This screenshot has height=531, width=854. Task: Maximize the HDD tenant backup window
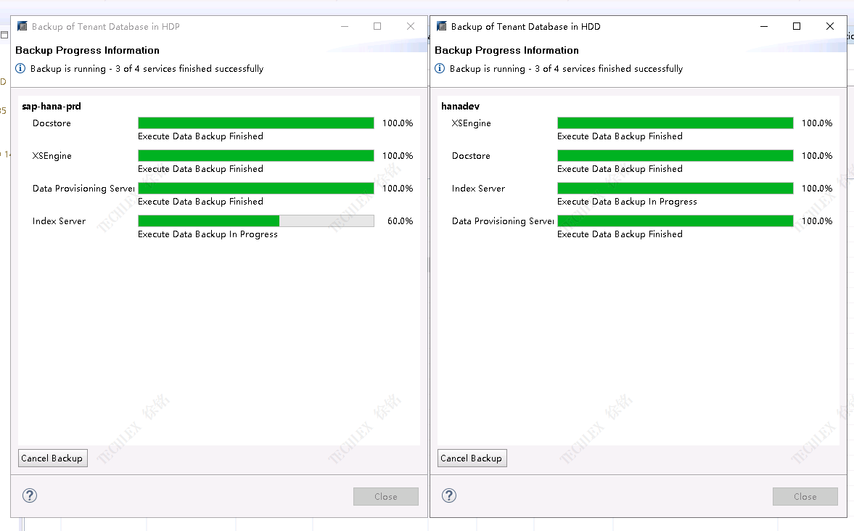tap(797, 26)
